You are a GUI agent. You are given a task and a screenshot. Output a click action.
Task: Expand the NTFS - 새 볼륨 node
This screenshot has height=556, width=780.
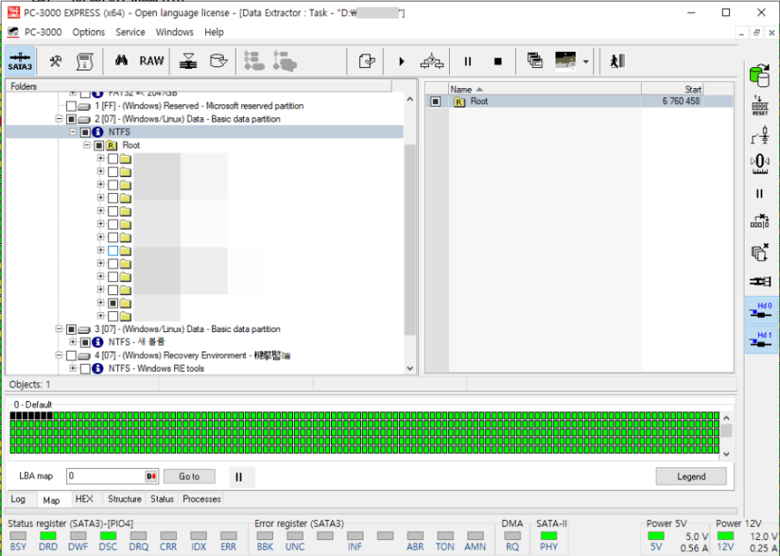72,342
